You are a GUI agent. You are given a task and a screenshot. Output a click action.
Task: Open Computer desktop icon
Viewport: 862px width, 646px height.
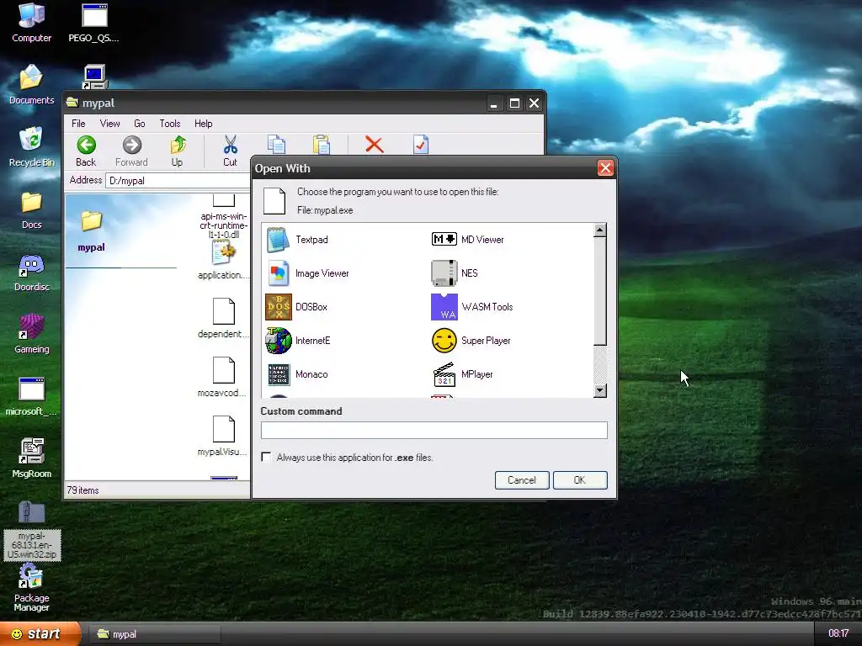click(x=31, y=23)
